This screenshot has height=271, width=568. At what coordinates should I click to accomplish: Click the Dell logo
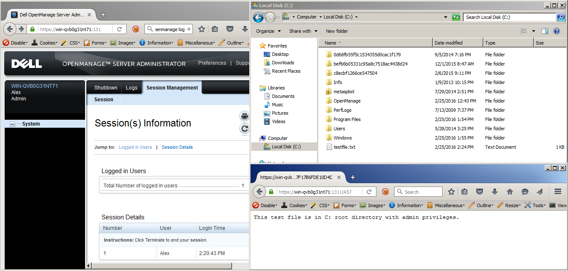27,64
